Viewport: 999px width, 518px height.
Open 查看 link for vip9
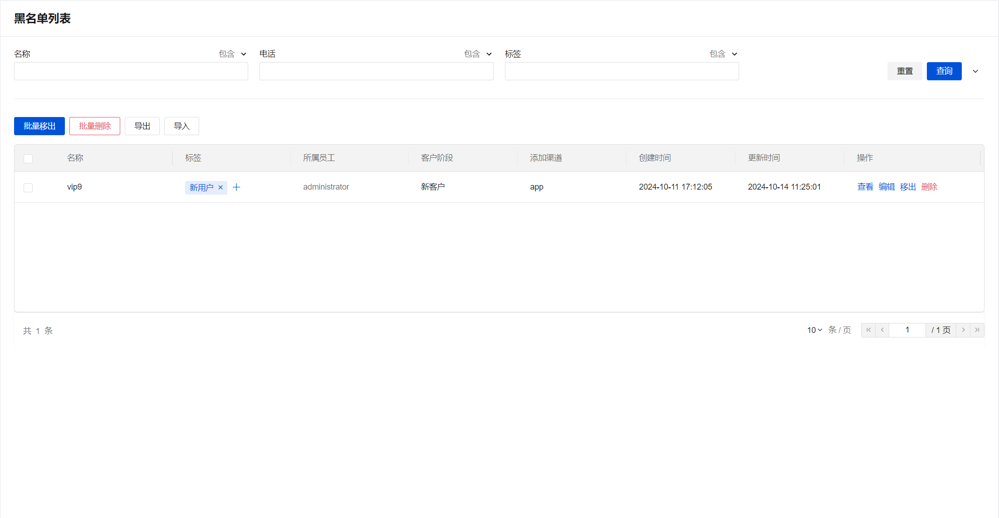[865, 187]
